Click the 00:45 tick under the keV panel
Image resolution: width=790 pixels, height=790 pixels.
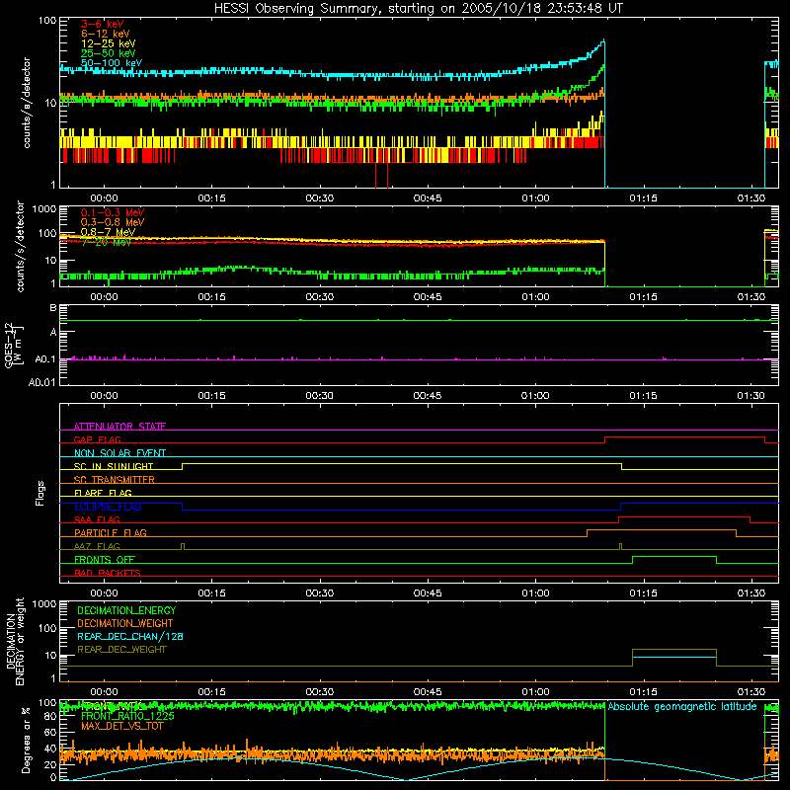(428, 198)
